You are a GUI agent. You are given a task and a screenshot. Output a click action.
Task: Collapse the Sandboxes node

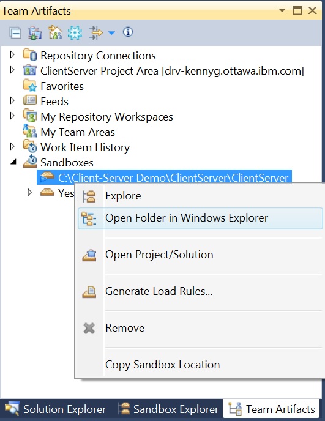tap(13, 162)
